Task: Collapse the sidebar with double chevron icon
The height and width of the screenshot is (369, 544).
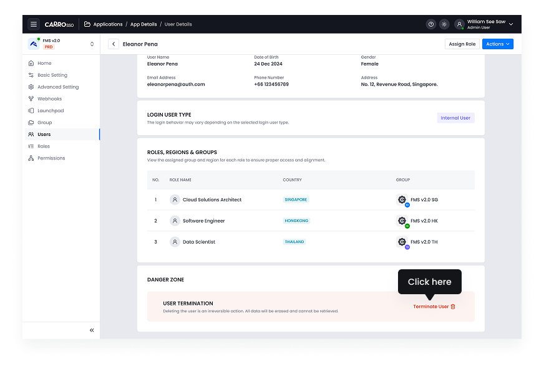Action: pyautogui.click(x=92, y=330)
